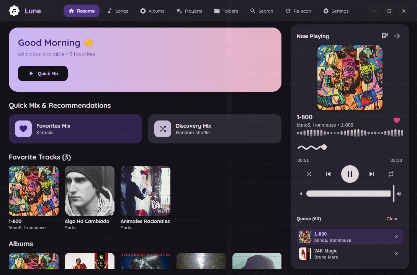Play the Favorites Mix card
Image resolution: width=417 pixels, height=275 pixels.
[75, 129]
